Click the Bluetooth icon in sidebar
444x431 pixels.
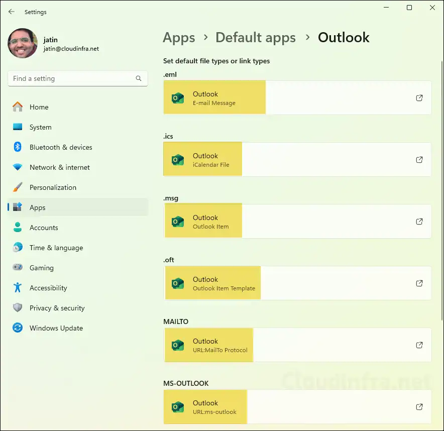pos(18,147)
